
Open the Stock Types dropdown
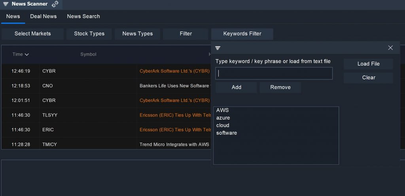pyautogui.click(x=89, y=34)
